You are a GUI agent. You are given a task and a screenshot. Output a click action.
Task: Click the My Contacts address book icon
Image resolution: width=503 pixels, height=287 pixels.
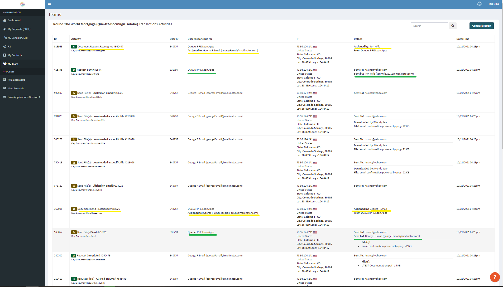(5, 55)
